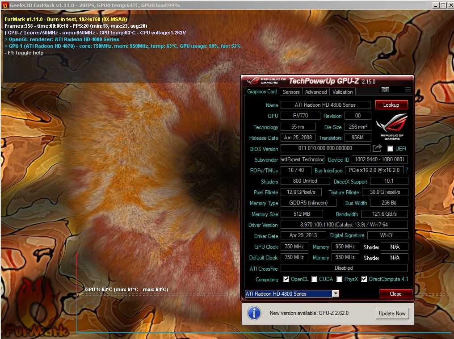The height and width of the screenshot is (339, 454).
Task: Click Default Clock row Memory 950 MHz
Action: click(x=345, y=257)
